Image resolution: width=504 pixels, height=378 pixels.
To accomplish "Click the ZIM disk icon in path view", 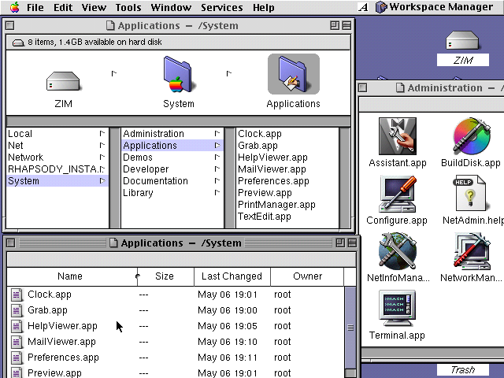I will click(x=63, y=81).
